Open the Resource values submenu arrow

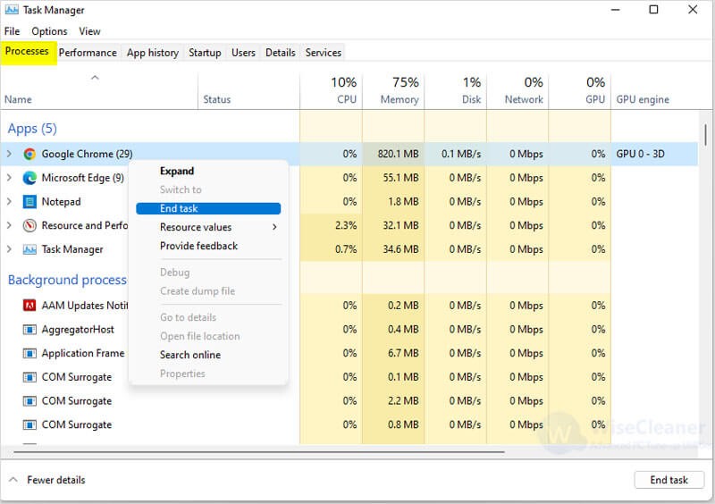click(x=274, y=227)
